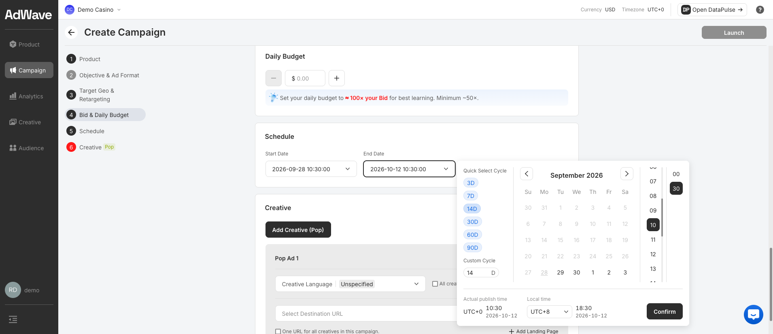This screenshot has height=334, width=773.
Task: Go to the Schedule step
Action: pos(91,131)
